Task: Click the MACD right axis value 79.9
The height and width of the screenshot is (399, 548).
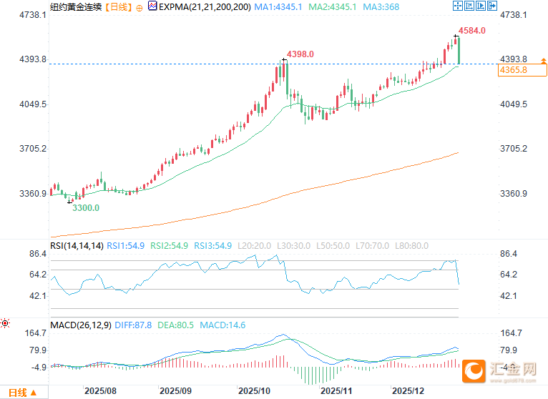Action: click(x=509, y=350)
